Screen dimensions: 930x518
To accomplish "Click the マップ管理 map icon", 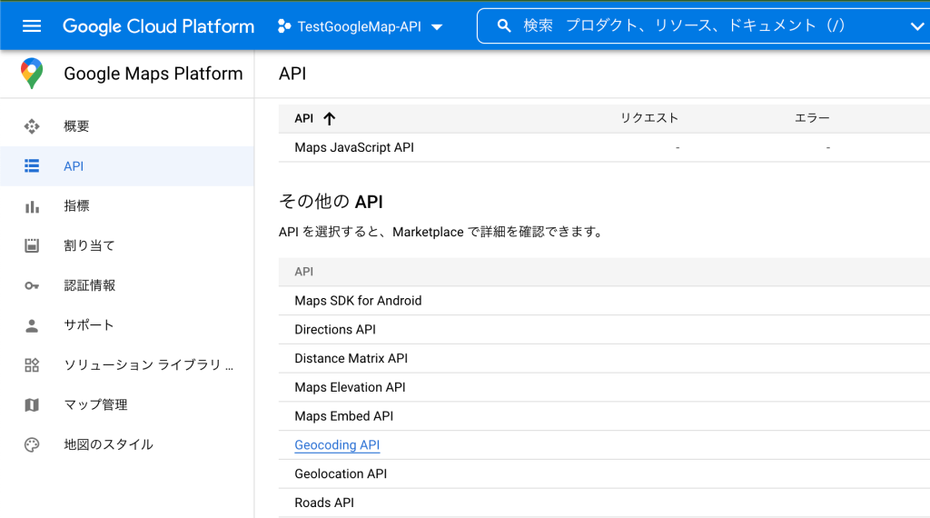I will click(x=32, y=404).
